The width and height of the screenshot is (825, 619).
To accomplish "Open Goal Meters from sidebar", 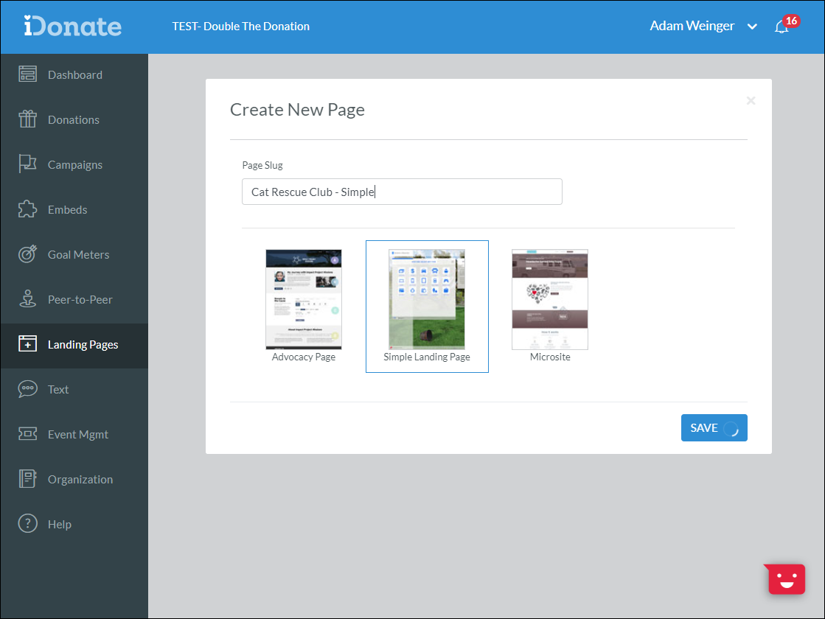I will click(78, 254).
